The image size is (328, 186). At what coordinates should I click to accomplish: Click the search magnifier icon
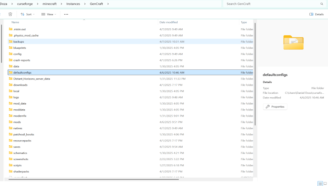tap(321, 4)
